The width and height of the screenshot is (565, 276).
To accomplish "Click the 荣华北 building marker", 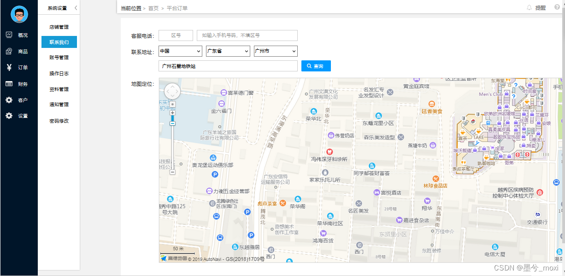I will click(313, 111).
